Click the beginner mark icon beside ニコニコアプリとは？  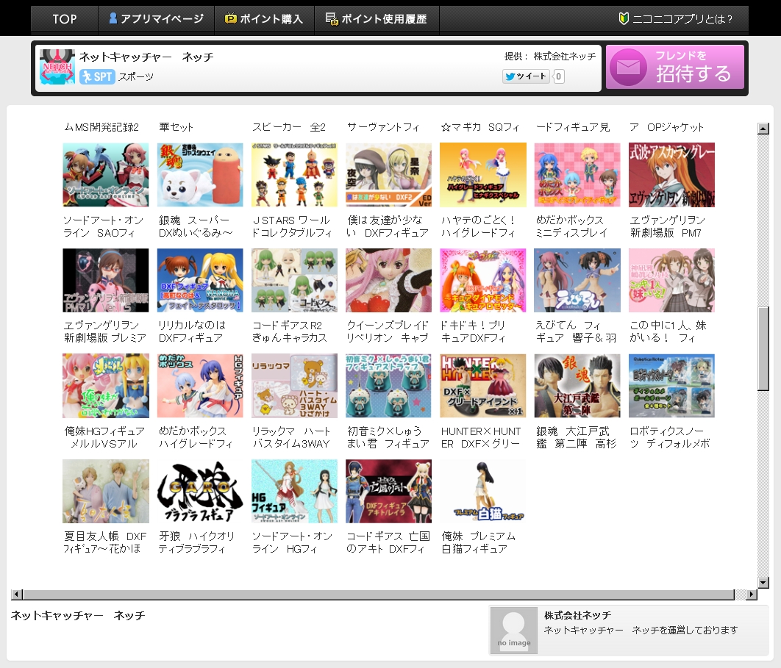pyautogui.click(x=623, y=18)
